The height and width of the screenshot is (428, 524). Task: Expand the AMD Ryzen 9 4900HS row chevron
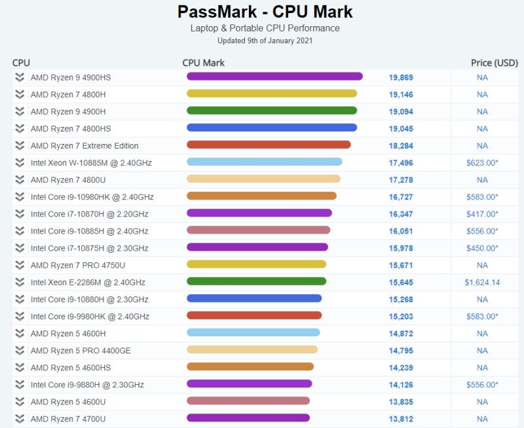coord(20,77)
